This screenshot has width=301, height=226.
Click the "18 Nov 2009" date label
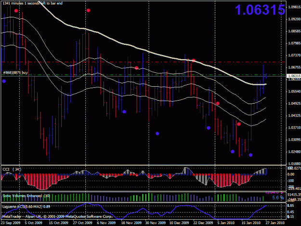point(131,223)
